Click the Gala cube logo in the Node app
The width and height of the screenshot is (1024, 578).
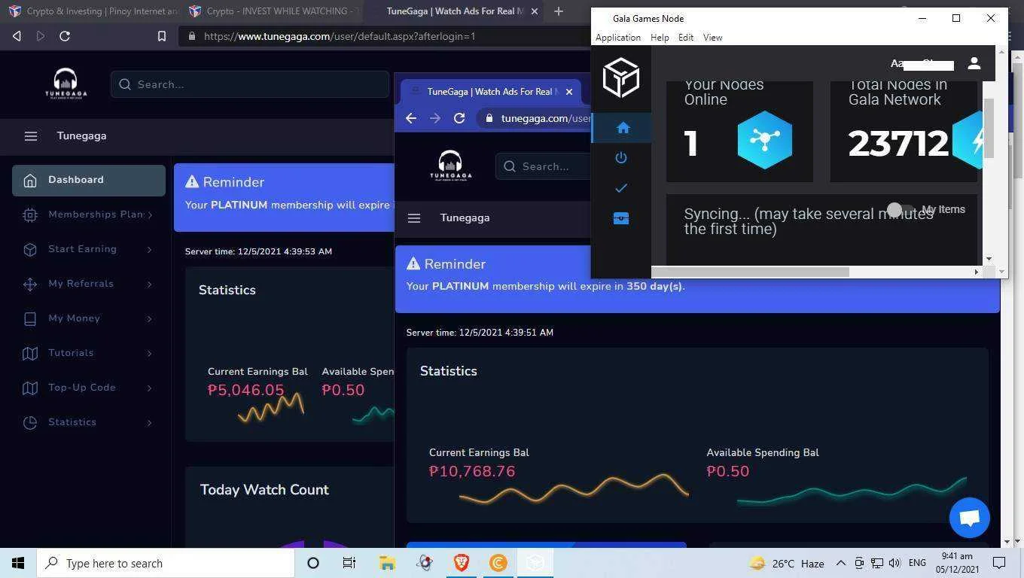tap(621, 78)
